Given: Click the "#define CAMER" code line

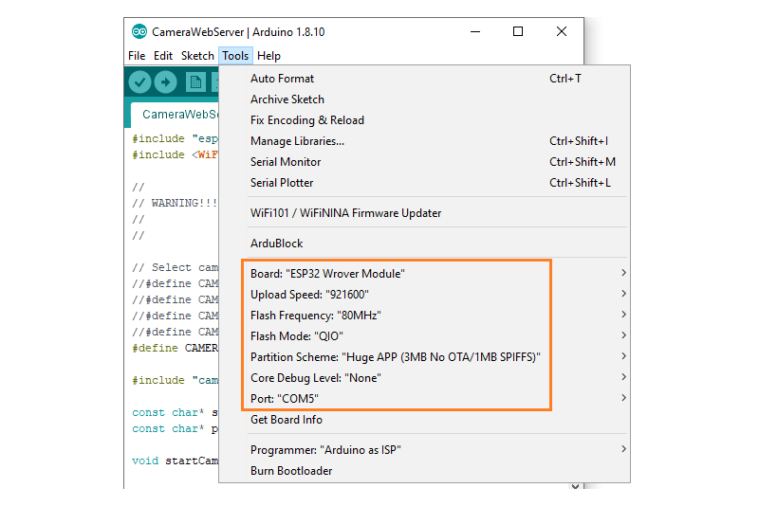Looking at the screenshot, I should (x=175, y=348).
